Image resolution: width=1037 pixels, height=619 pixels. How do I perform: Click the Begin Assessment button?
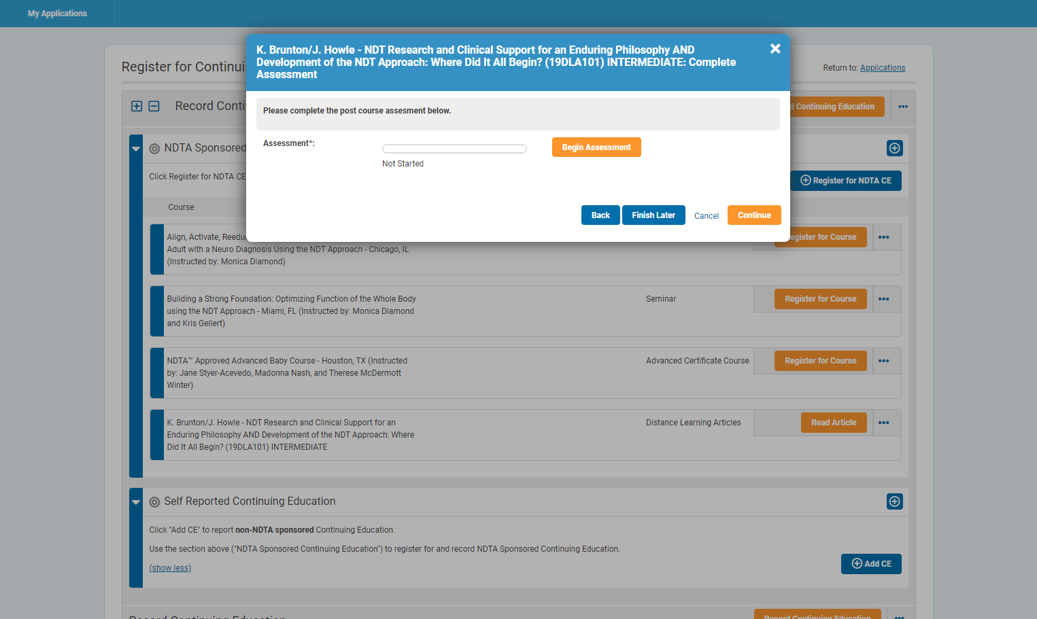coord(596,147)
